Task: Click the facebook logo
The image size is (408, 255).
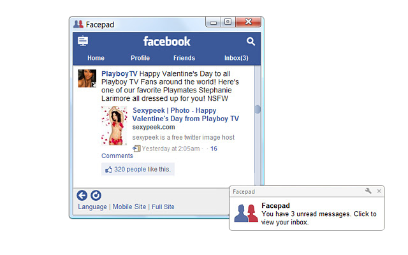Action: tap(167, 41)
